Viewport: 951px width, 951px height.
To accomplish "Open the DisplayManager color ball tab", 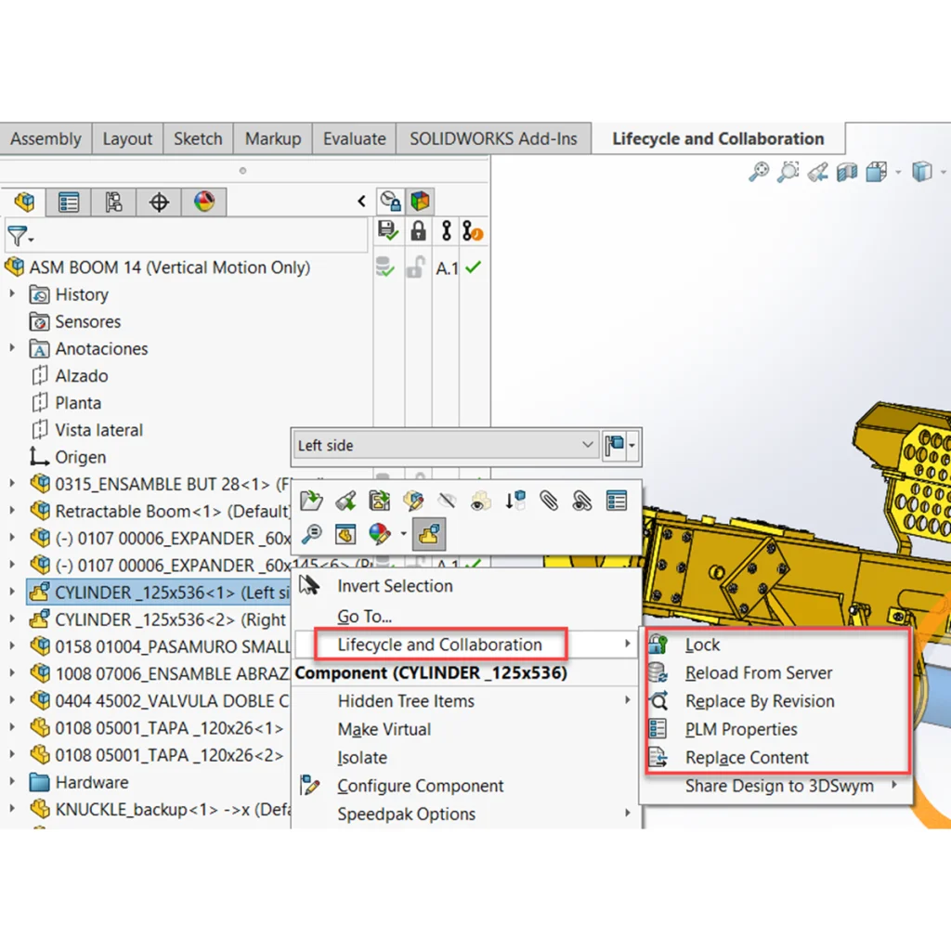I will [204, 202].
